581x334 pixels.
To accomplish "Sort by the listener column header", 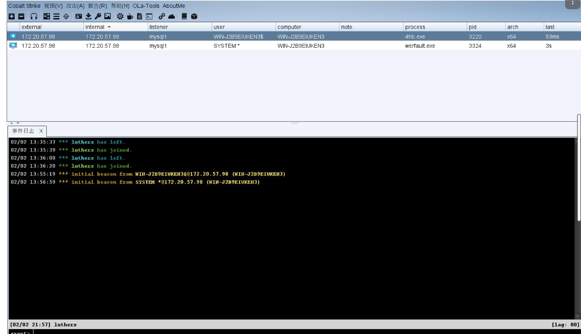I will click(180, 27).
